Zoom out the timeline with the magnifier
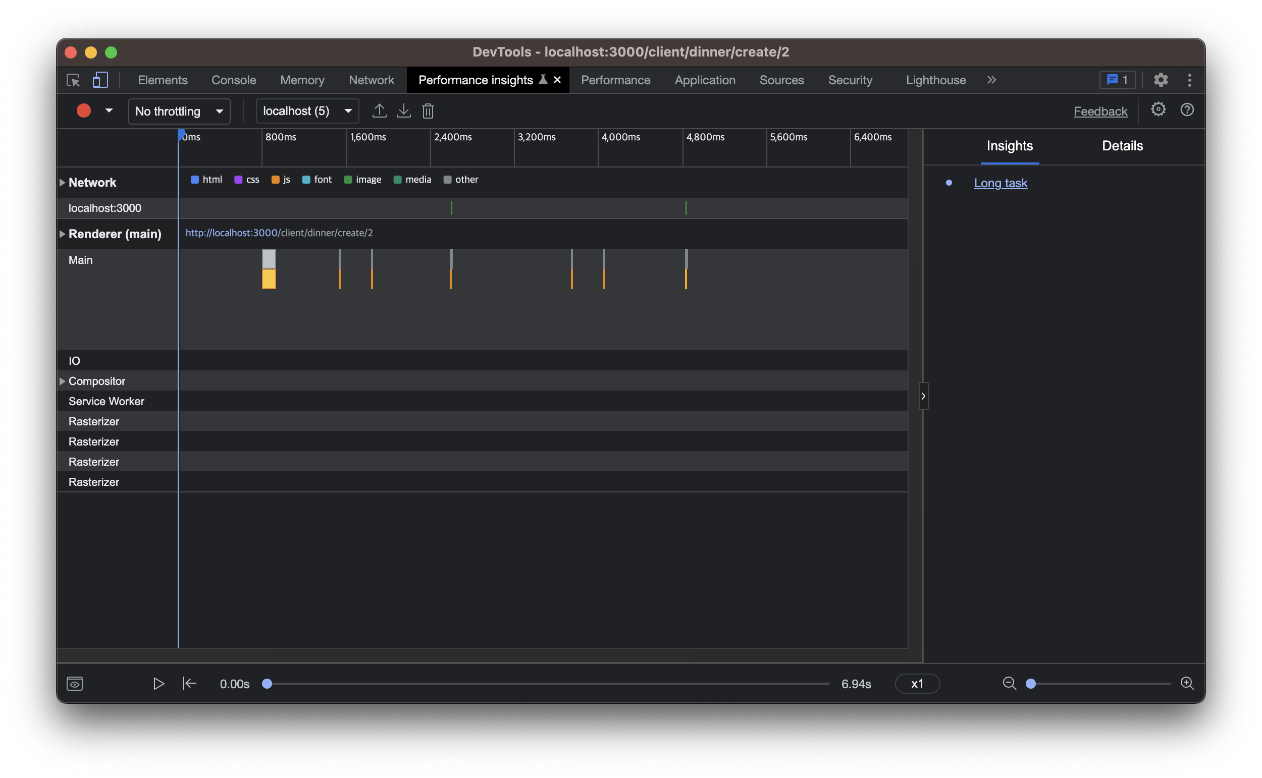This screenshot has height=778, width=1262. (1009, 683)
